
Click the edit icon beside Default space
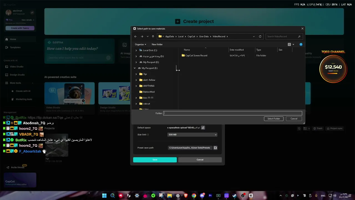203,128
